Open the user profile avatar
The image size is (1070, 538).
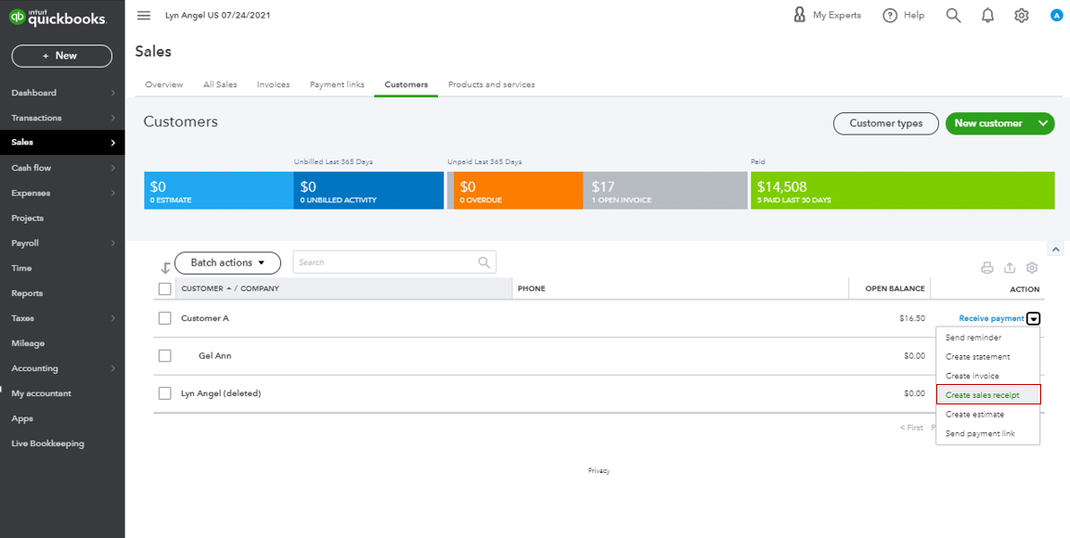pos(1056,15)
